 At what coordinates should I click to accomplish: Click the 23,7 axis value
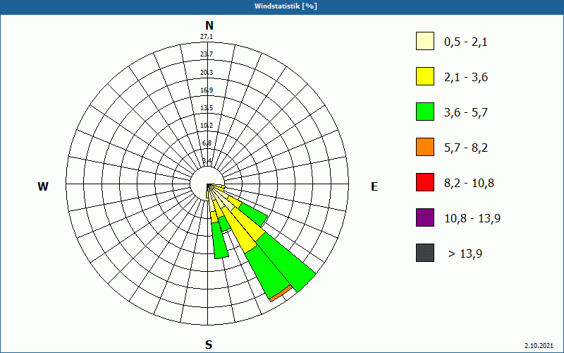click(207, 54)
